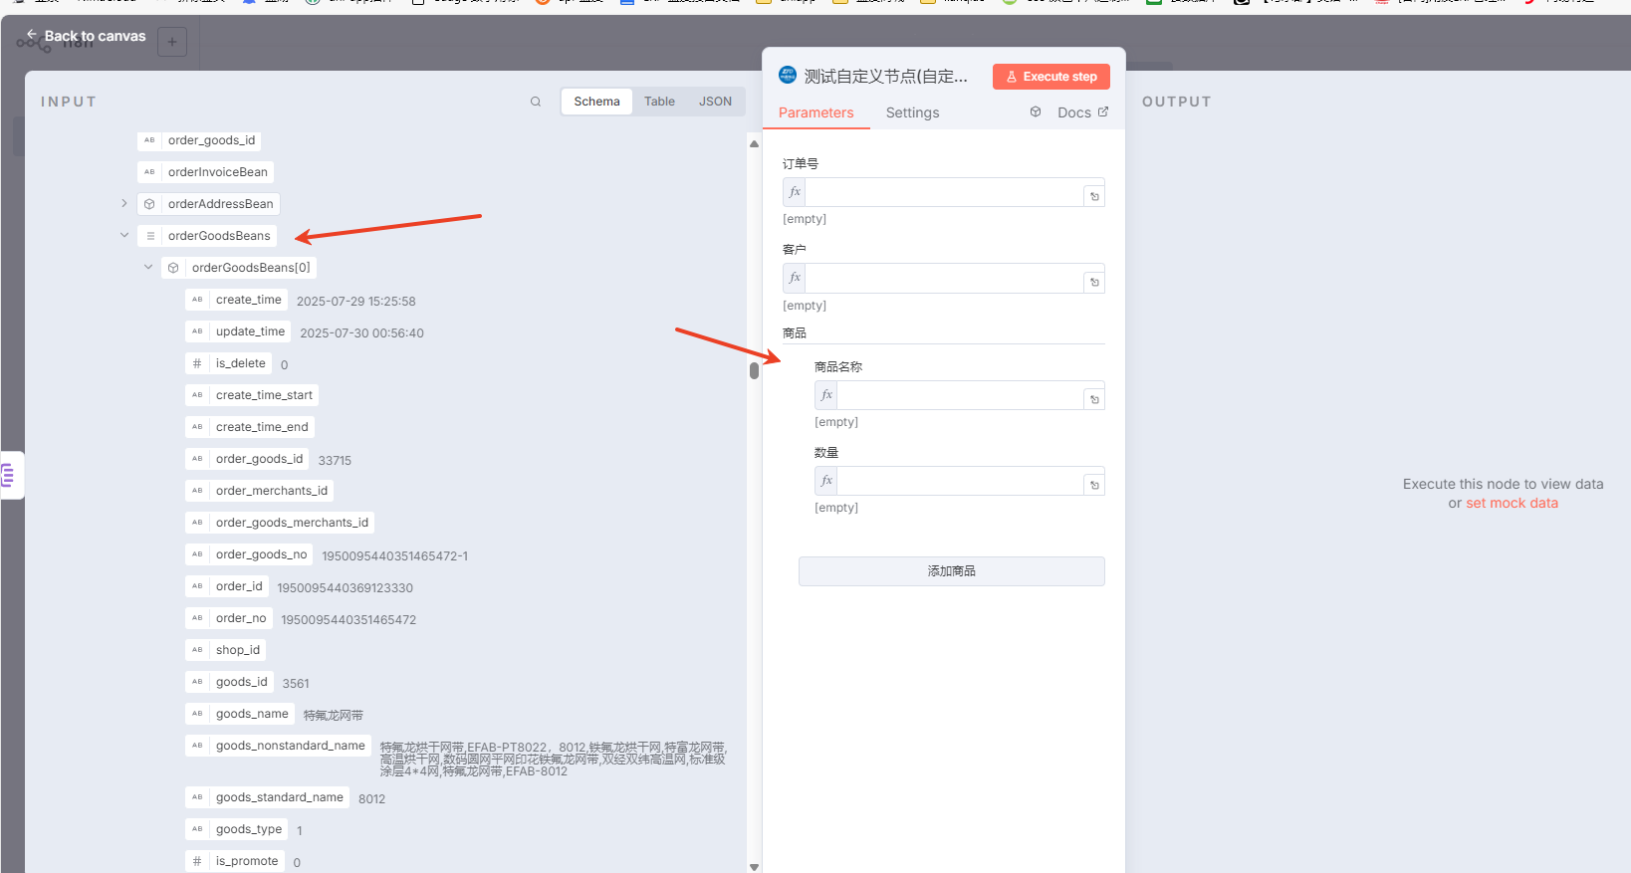This screenshot has width=1631, height=873.
Task: Select the is_delete field pill
Action: (x=228, y=363)
